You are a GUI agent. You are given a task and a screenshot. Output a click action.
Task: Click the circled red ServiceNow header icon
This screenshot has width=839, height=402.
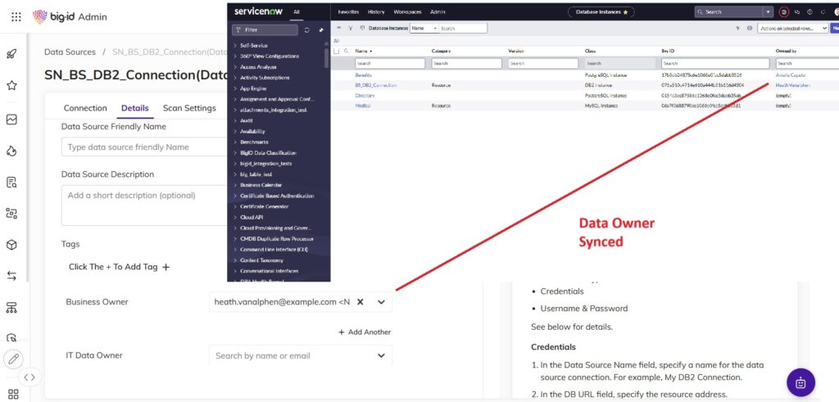pos(784,11)
